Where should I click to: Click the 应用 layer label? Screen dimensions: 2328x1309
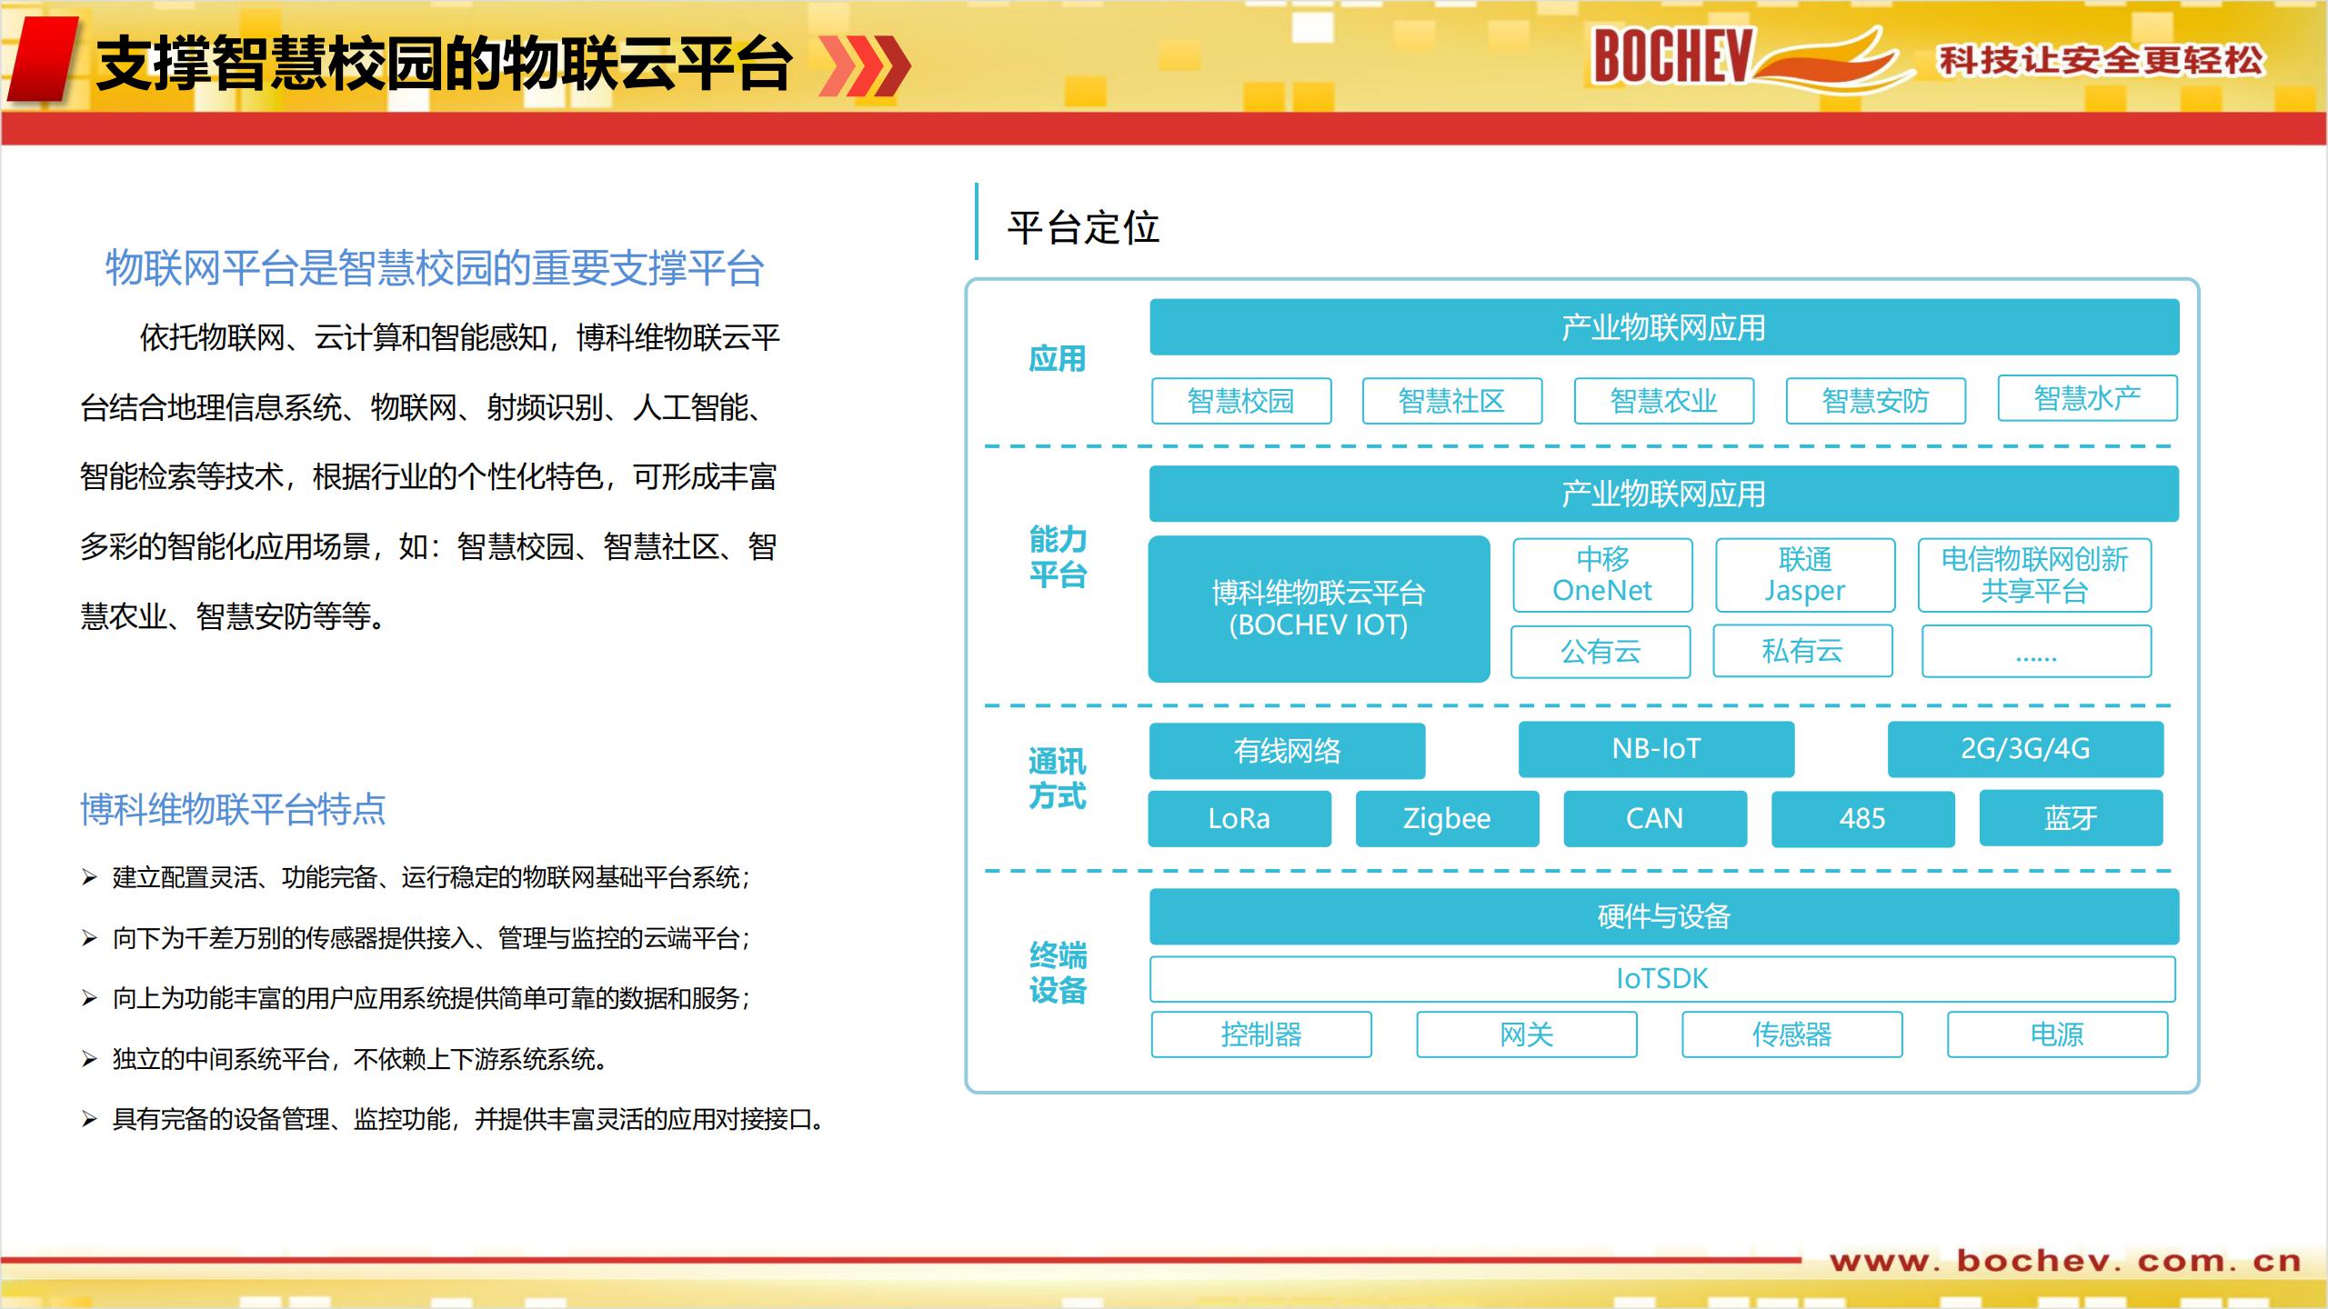(1058, 359)
